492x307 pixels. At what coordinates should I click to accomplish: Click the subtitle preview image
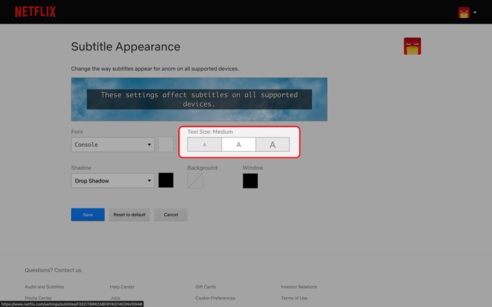pos(199,99)
